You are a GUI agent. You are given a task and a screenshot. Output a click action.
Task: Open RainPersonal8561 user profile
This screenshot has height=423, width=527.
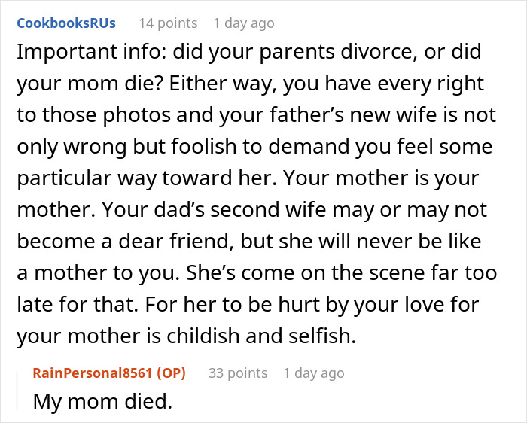pyautogui.click(x=93, y=373)
